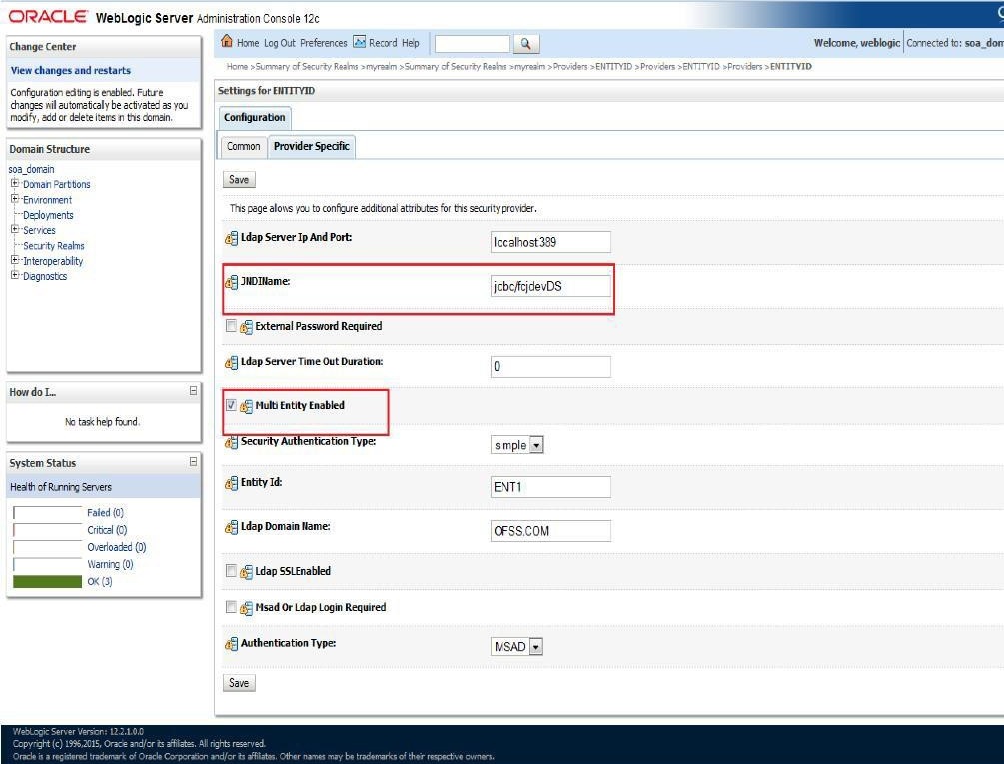
Task: Enable External Password Required checkbox
Action: click(x=231, y=325)
